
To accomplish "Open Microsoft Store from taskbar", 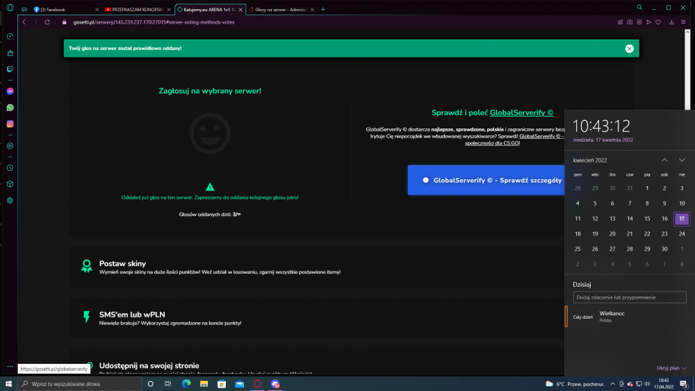I will [222, 384].
